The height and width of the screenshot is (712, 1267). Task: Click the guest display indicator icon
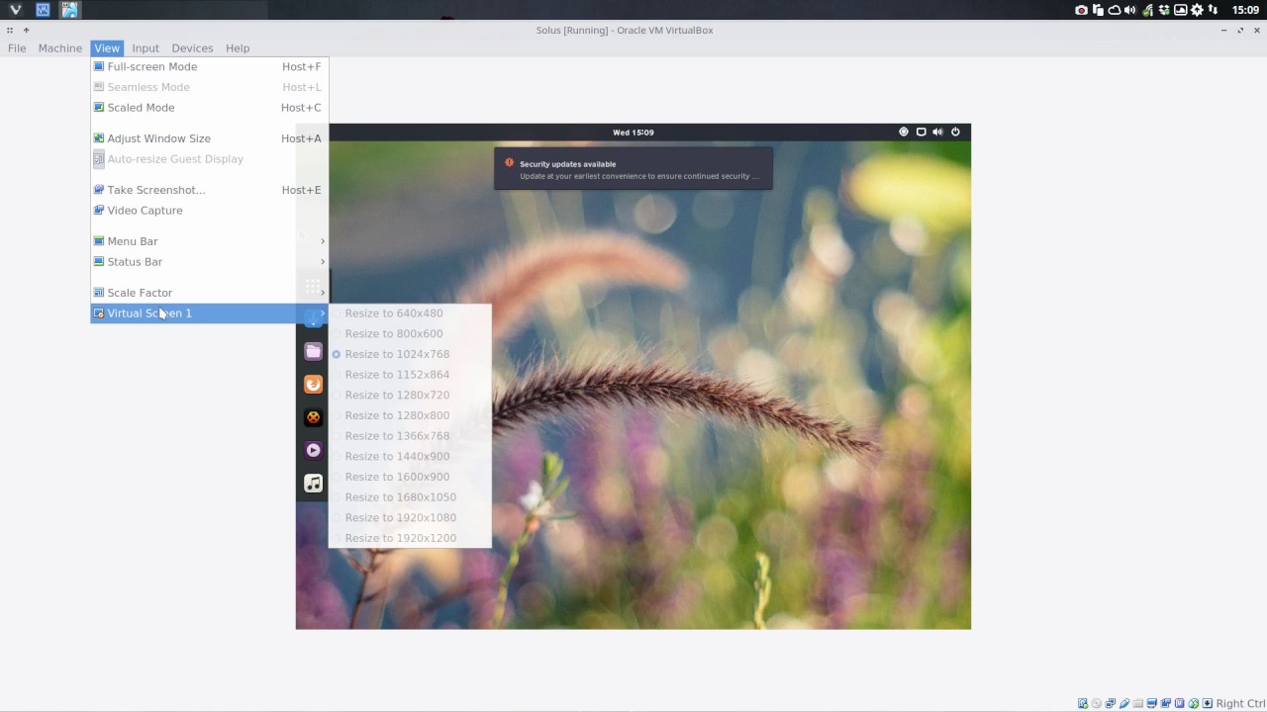click(x=921, y=132)
